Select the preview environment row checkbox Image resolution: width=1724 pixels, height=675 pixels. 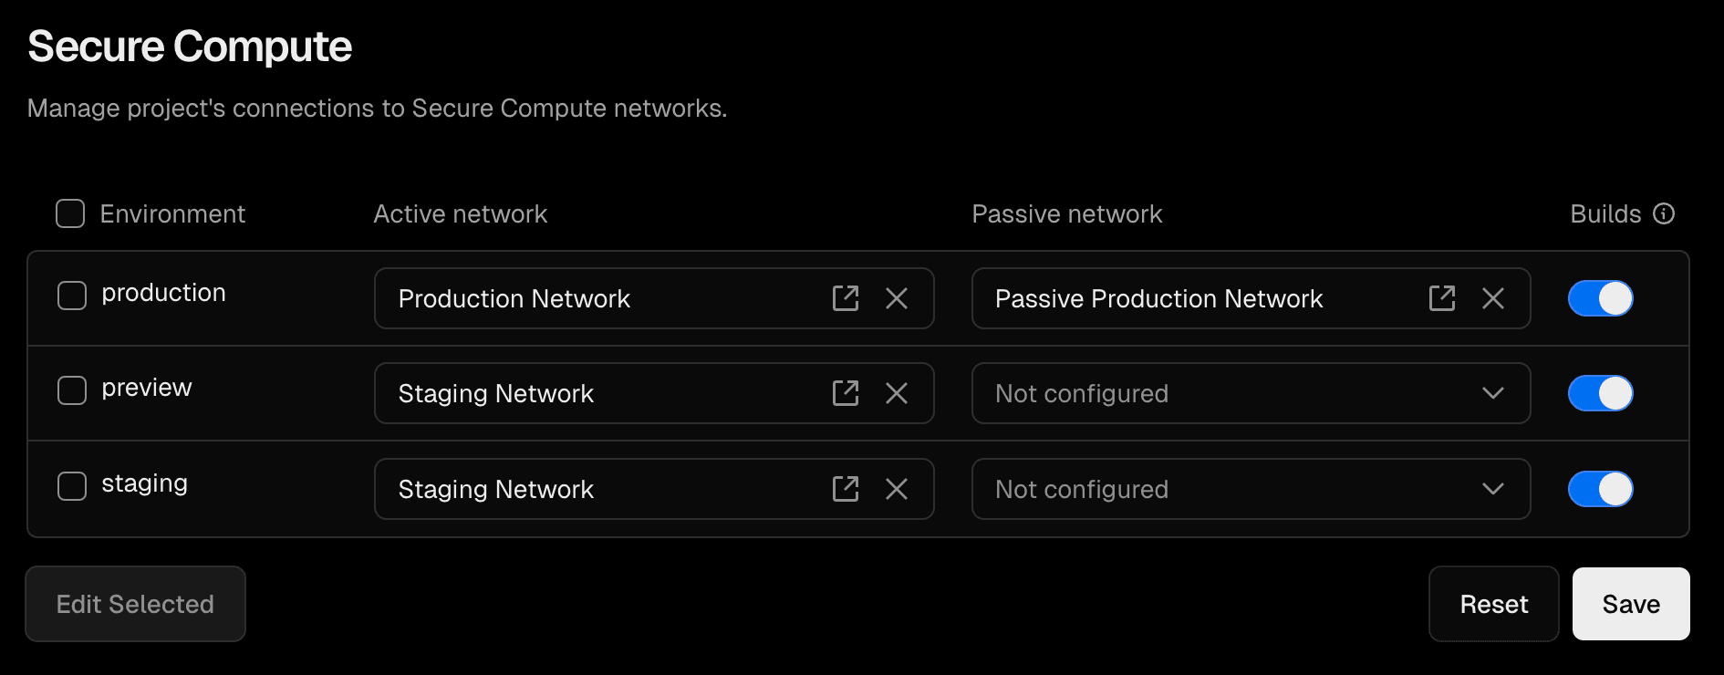71,389
